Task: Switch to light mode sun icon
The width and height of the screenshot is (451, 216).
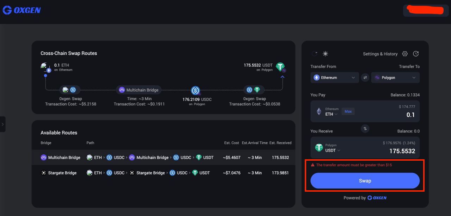Action: point(326,54)
